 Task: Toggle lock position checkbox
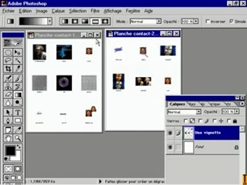[x=214, y=121]
